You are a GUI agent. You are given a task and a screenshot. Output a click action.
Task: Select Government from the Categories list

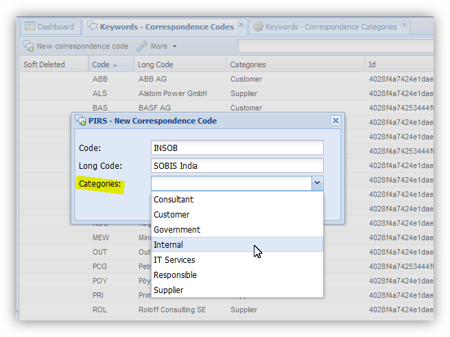click(237, 230)
